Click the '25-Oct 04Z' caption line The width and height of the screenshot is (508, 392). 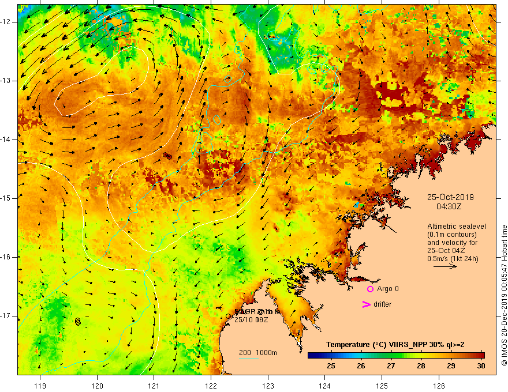(446, 251)
